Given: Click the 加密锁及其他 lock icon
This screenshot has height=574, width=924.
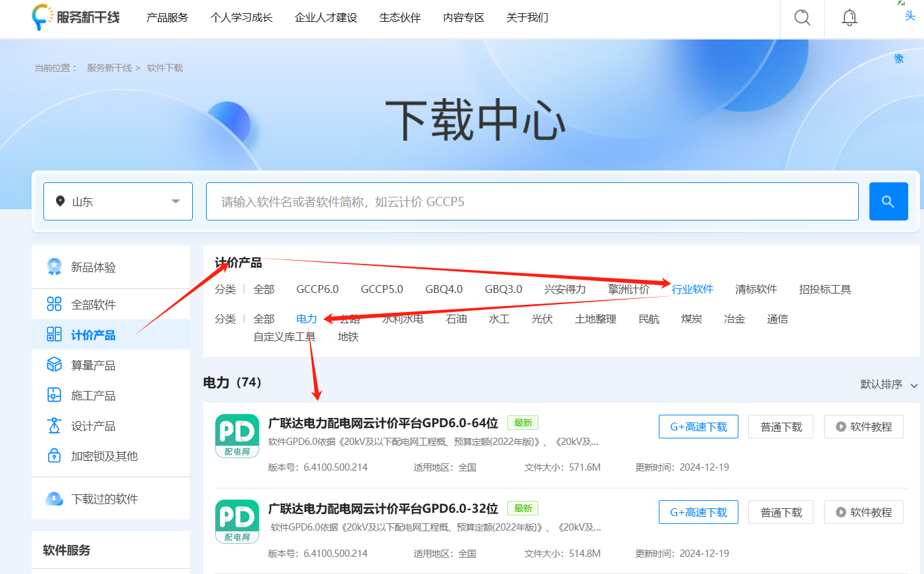Looking at the screenshot, I should click(x=55, y=456).
